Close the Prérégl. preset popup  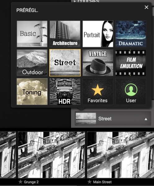pos(147,7)
